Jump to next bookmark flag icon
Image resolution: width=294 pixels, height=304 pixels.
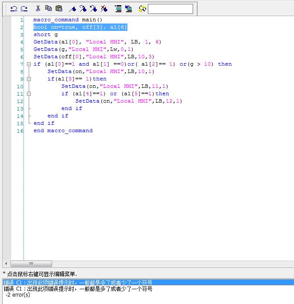click(83, 9)
